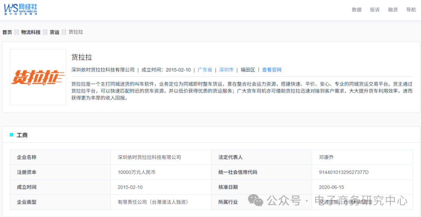Click the cyan square marker beside 工商

[12, 135]
